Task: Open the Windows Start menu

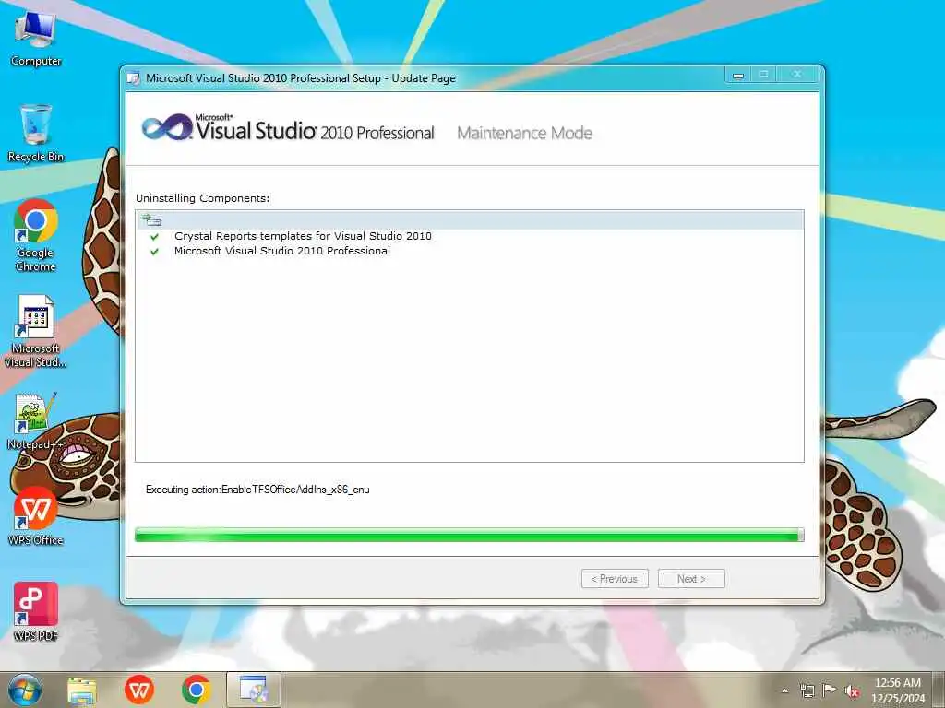Action: click(x=25, y=690)
